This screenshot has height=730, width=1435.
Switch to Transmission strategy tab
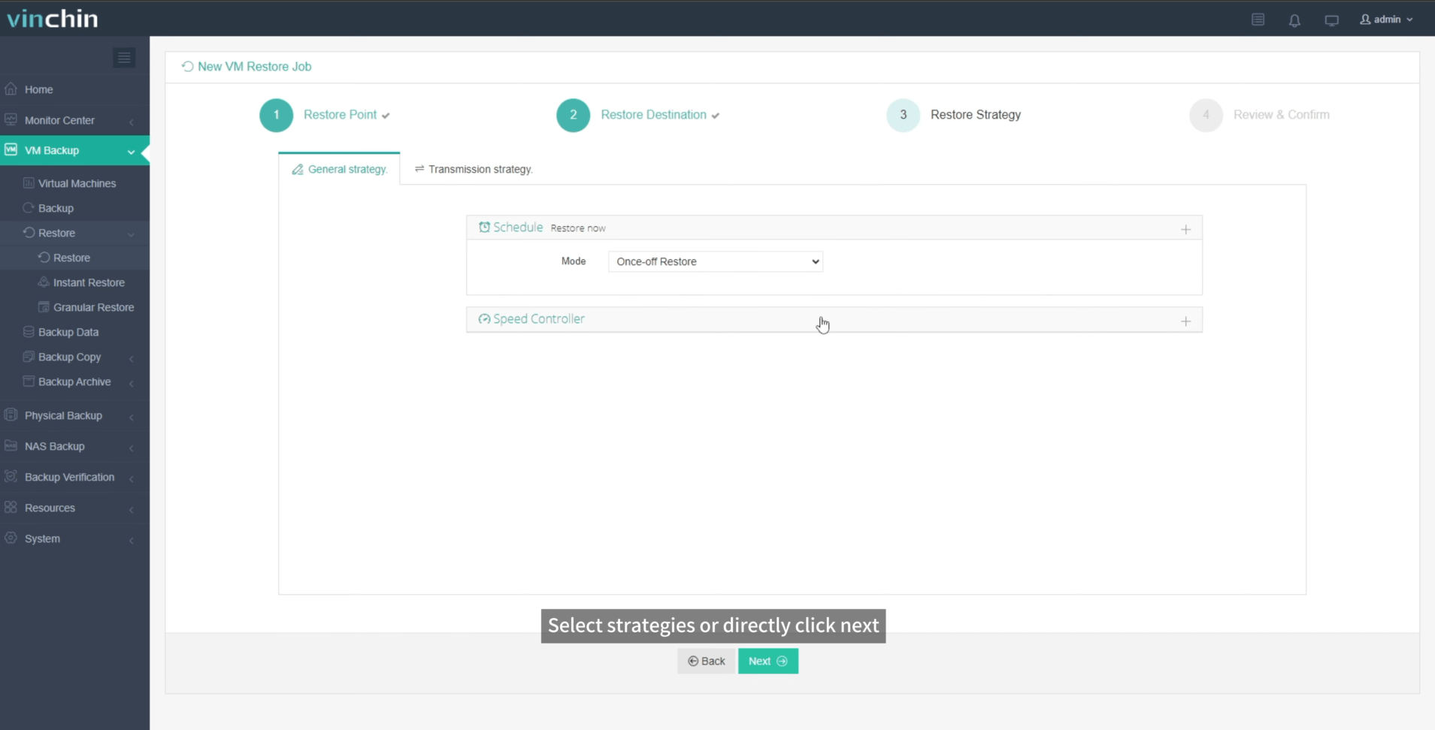[474, 169]
